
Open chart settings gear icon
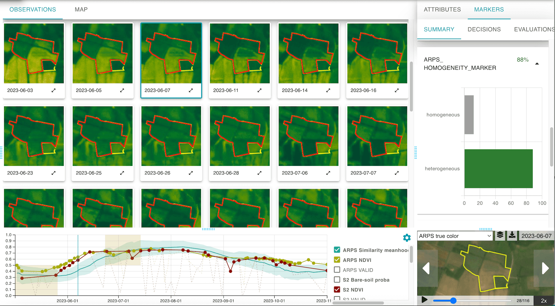[x=407, y=238]
